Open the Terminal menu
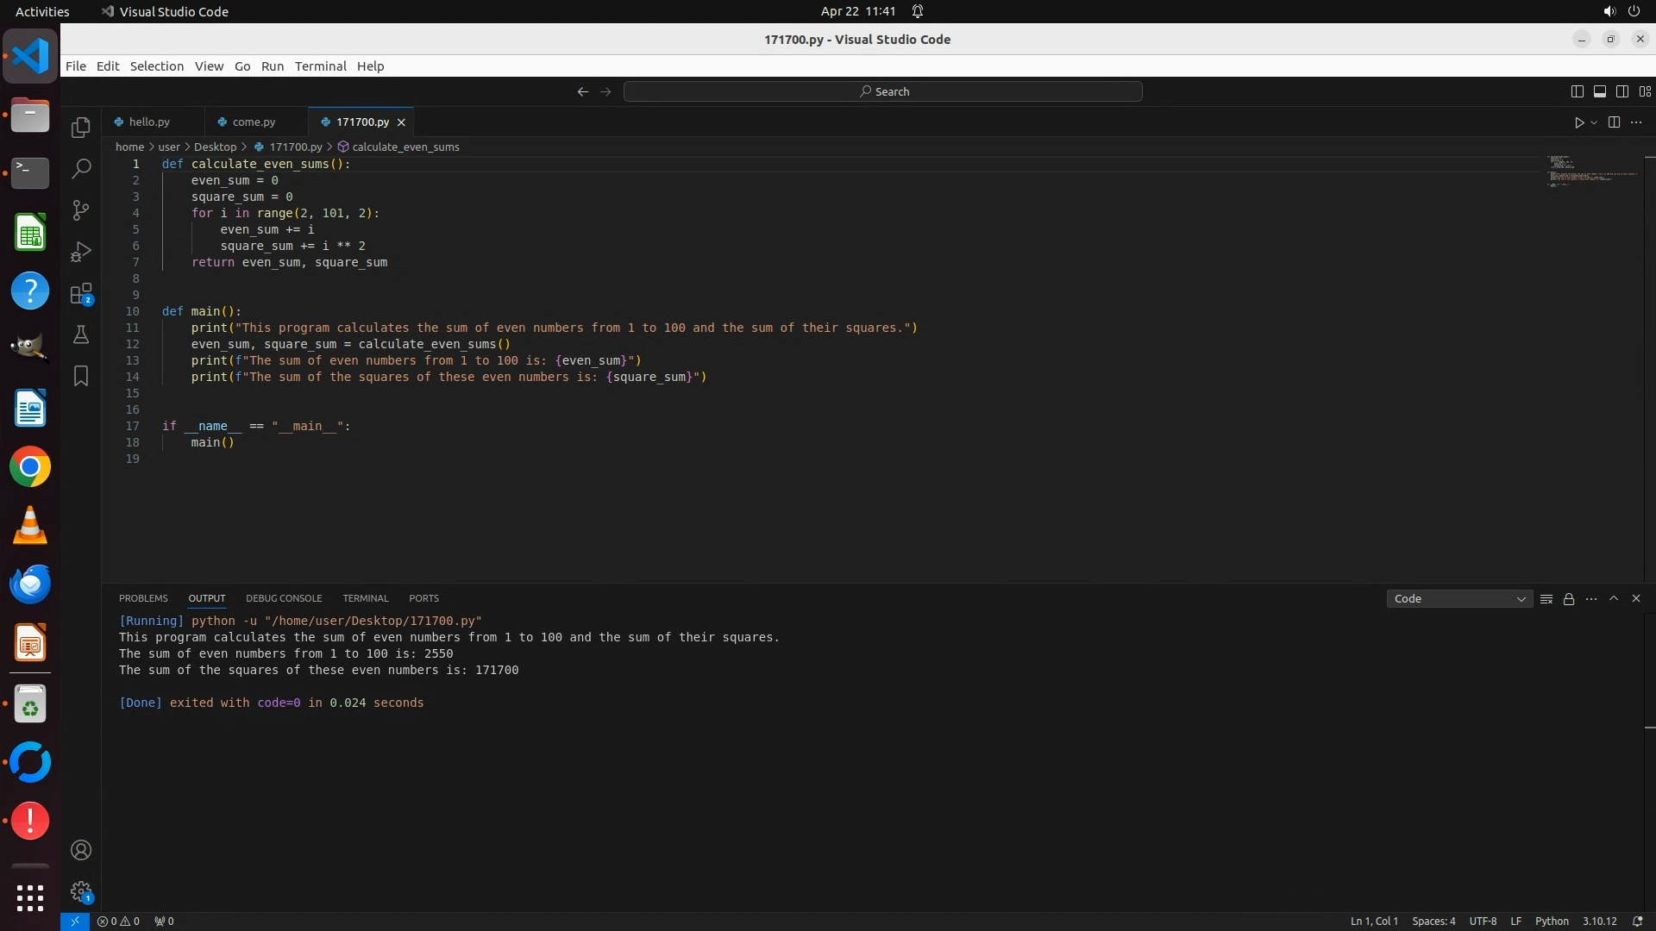 320,66
